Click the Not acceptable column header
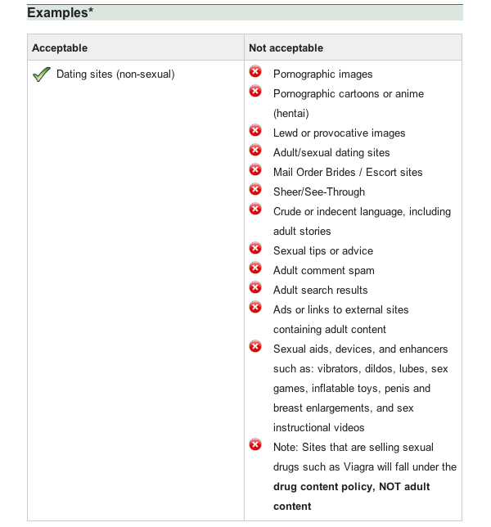This screenshot has width=491, height=527. (286, 48)
